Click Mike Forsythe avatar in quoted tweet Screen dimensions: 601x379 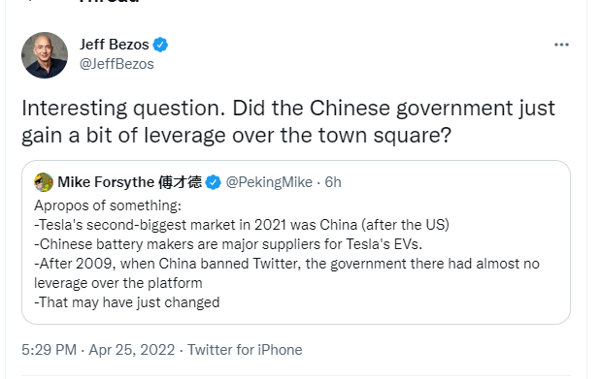pos(44,182)
